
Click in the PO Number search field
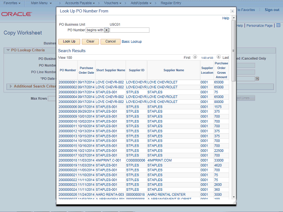(130, 30)
